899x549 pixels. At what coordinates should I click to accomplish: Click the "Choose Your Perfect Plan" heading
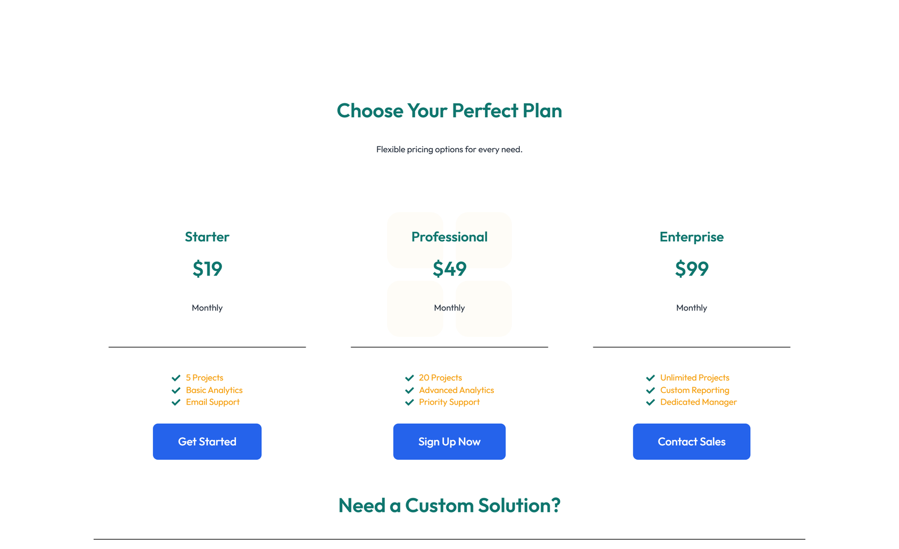(x=449, y=111)
